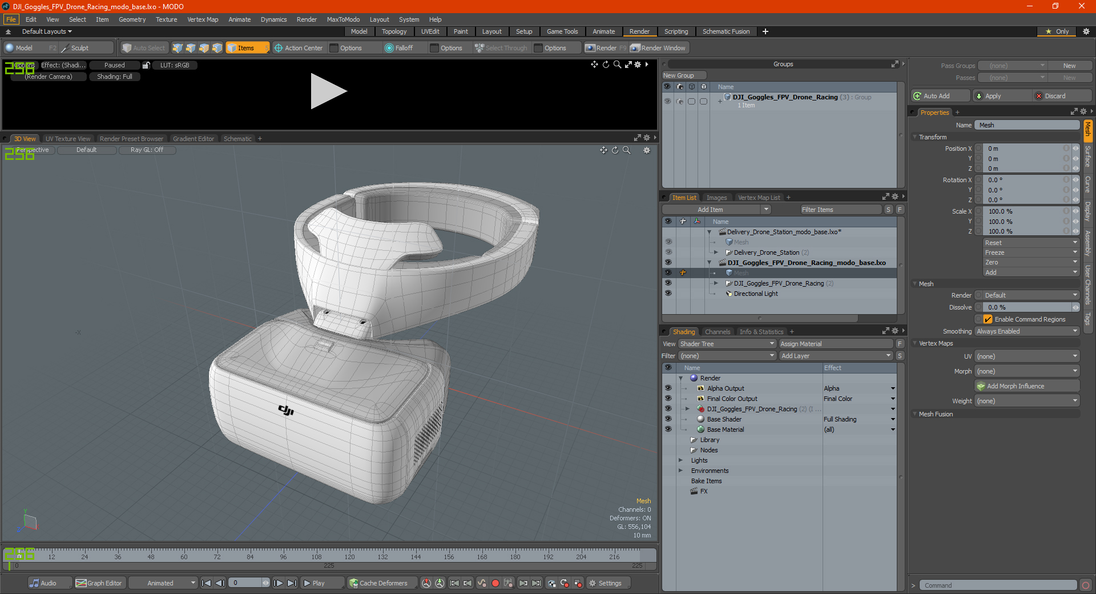
Task: Start preview render with play arrow
Action: [x=328, y=91]
